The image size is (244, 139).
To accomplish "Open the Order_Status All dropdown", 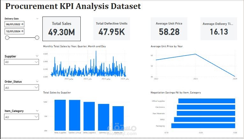I will click(x=21, y=88).
